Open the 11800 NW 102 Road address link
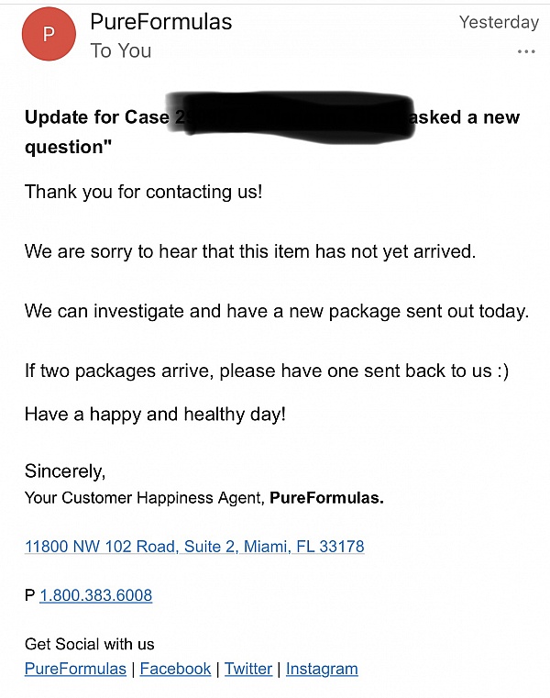Viewport: 550px width, 698px height. (194, 547)
